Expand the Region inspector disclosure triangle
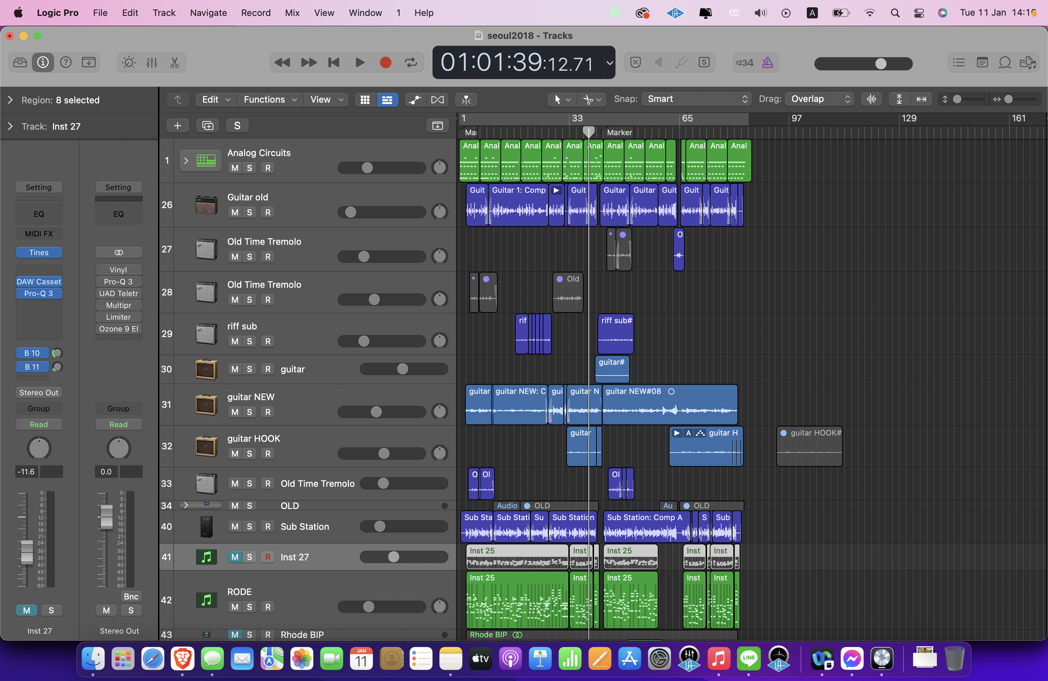This screenshot has height=681, width=1048. [x=10, y=100]
